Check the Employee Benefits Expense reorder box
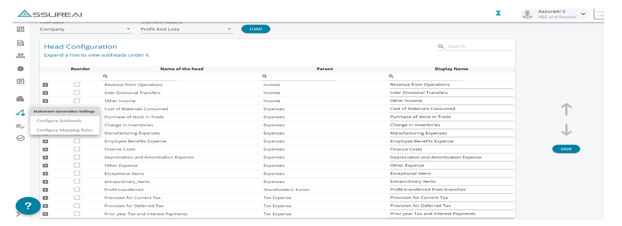The width and height of the screenshot is (622, 226). [x=77, y=141]
